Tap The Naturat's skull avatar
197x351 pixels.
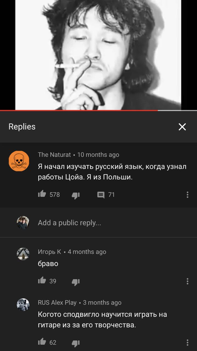[19, 161]
